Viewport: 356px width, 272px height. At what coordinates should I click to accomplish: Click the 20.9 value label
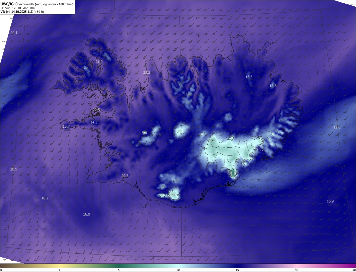click(14, 169)
